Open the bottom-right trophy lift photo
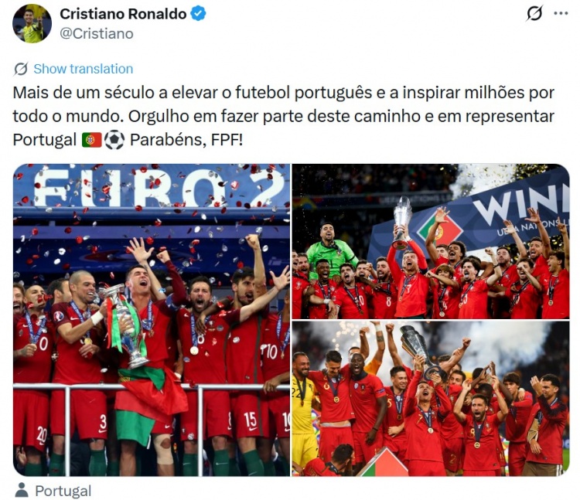Image resolution: width=580 pixels, height=500 pixels. [x=431, y=399]
